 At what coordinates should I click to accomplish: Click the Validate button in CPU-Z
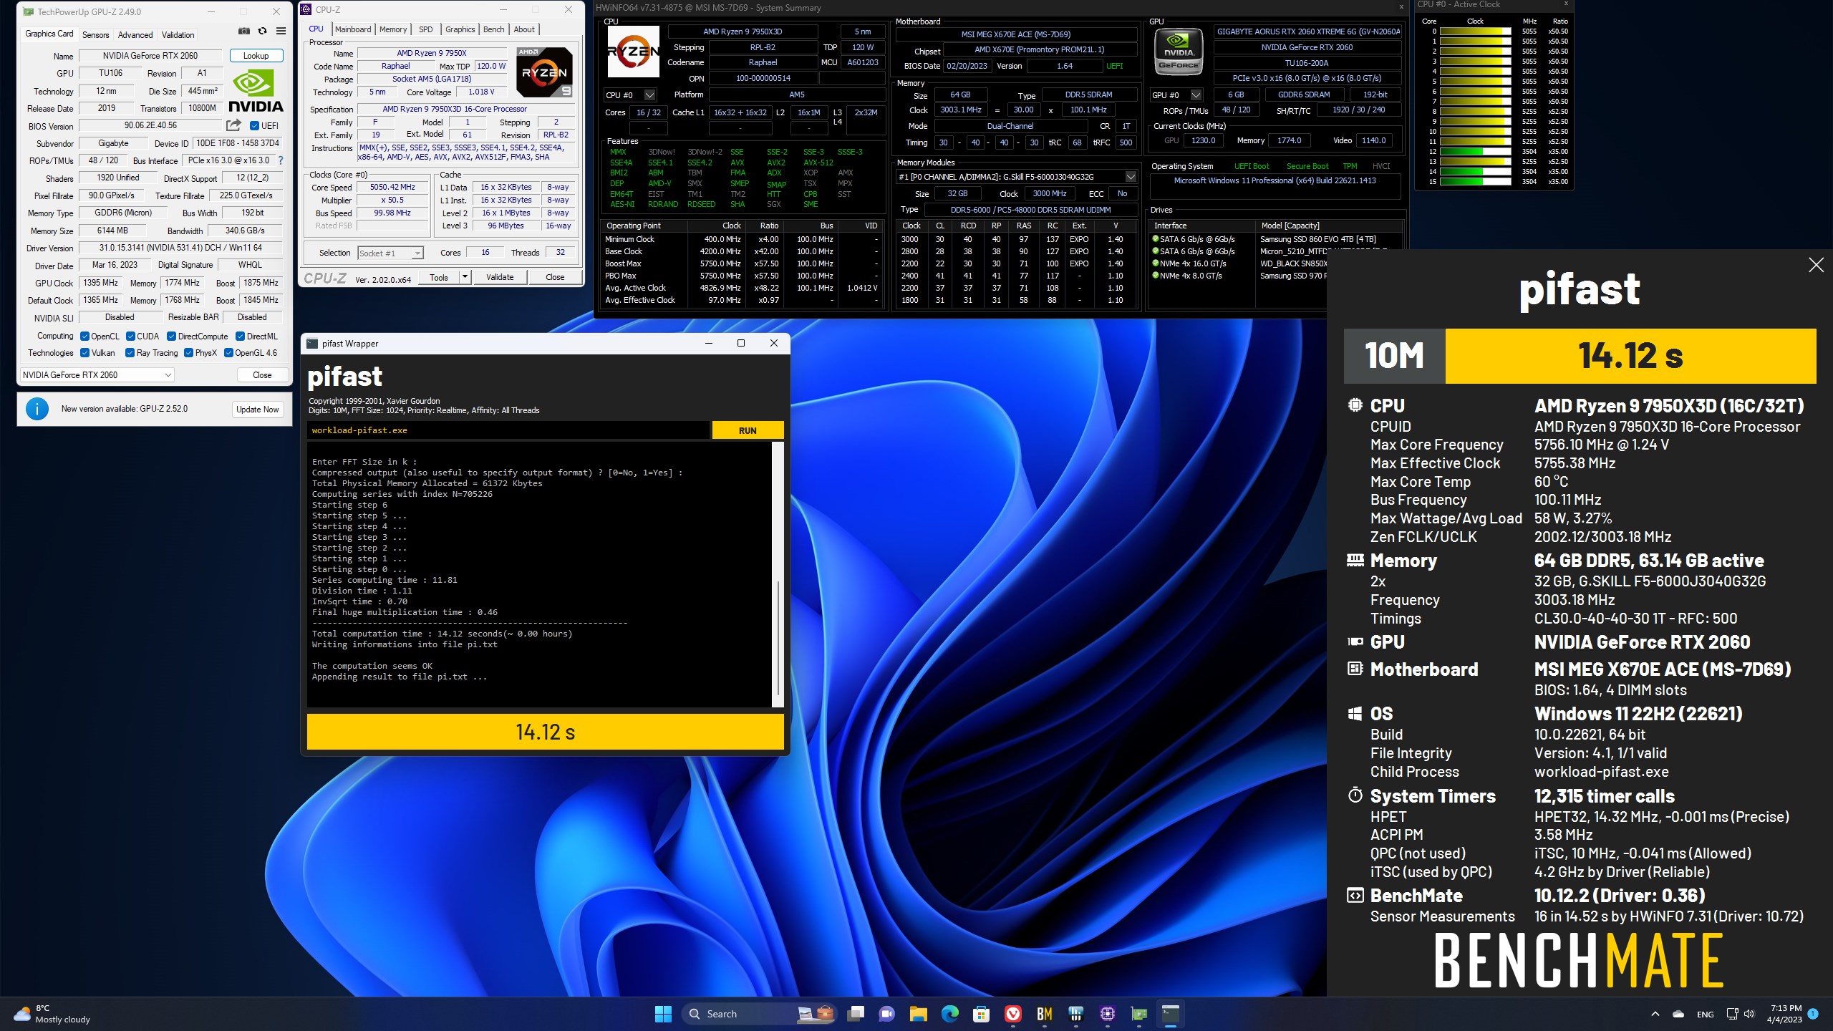click(x=500, y=277)
